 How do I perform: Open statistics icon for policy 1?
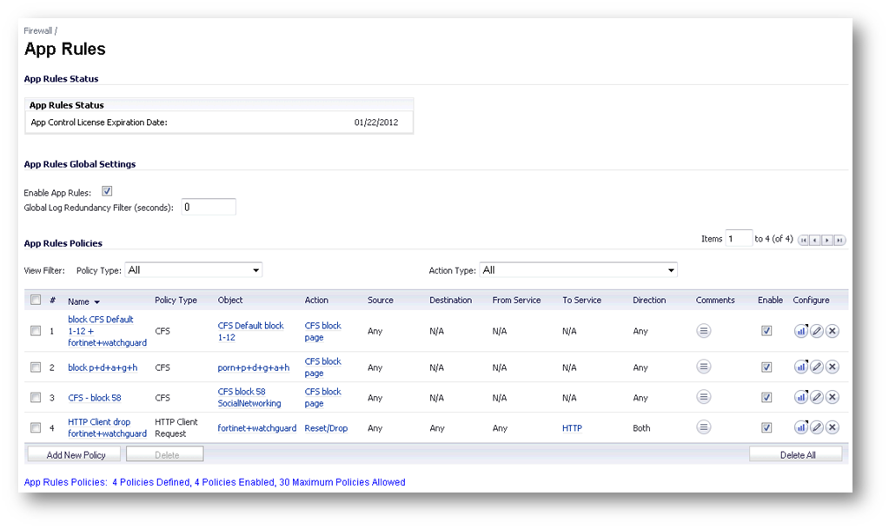800,331
